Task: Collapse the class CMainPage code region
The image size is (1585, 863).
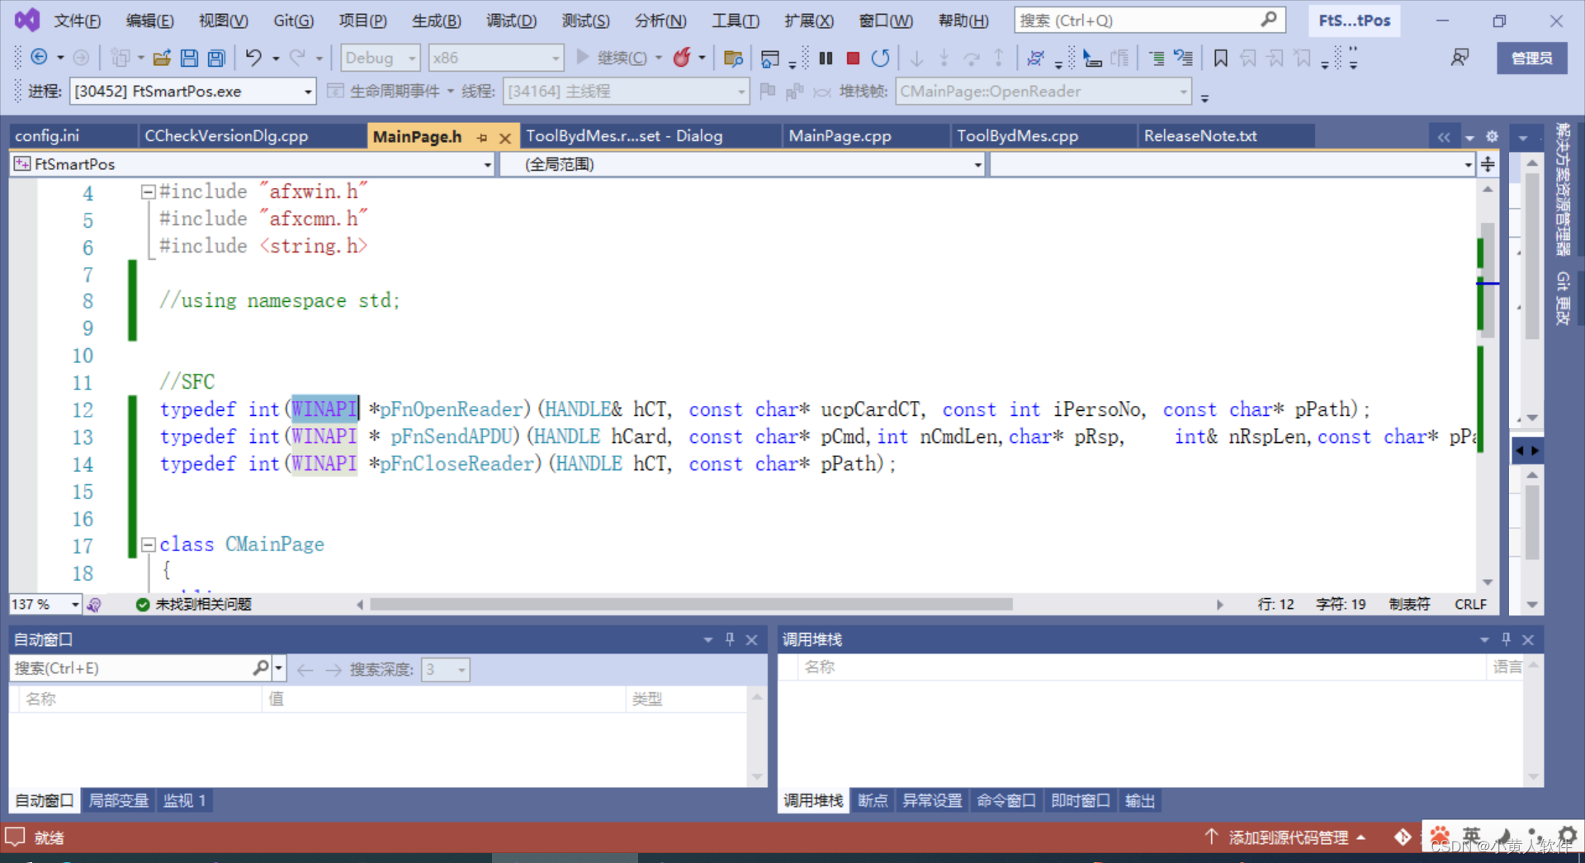Action: tap(149, 545)
